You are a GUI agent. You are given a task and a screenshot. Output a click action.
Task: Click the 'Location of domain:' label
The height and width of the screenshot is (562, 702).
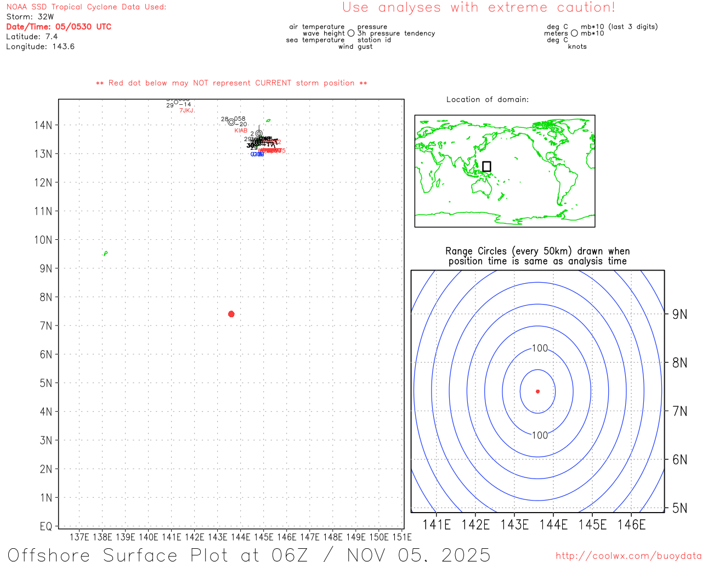pyautogui.click(x=488, y=100)
